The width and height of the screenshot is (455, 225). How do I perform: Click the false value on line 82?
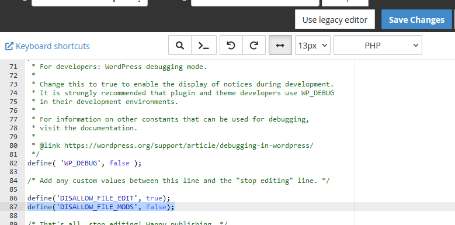point(119,163)
